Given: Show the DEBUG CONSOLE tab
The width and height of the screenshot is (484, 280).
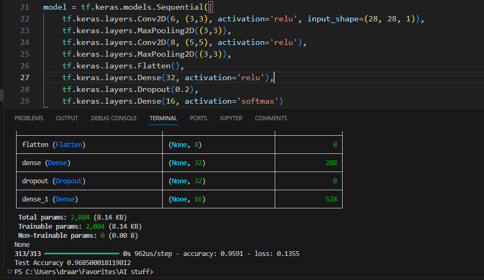Looking at the screenshot, I should (x=114, y=118).
